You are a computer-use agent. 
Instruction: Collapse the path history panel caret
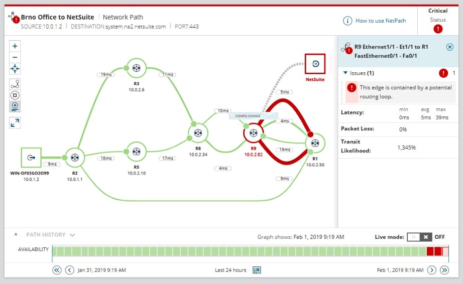tap(16, 234)
